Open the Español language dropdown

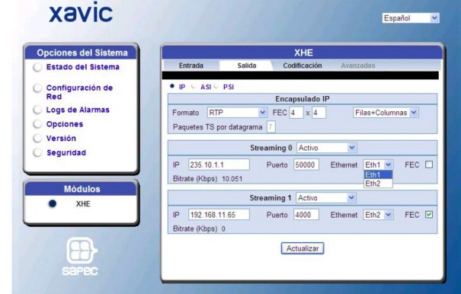point(411,18)
